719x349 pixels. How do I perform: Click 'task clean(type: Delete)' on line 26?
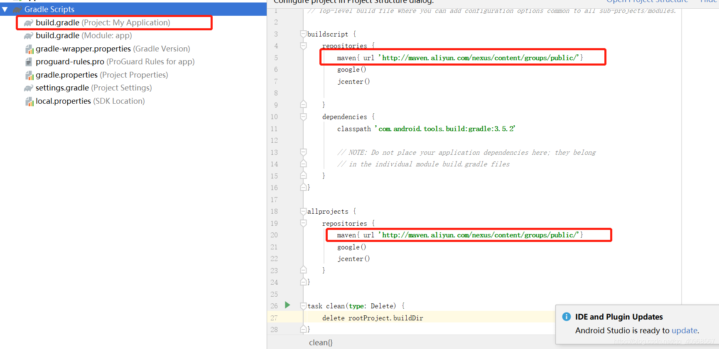pyautogui.click(x=352, y=306)
